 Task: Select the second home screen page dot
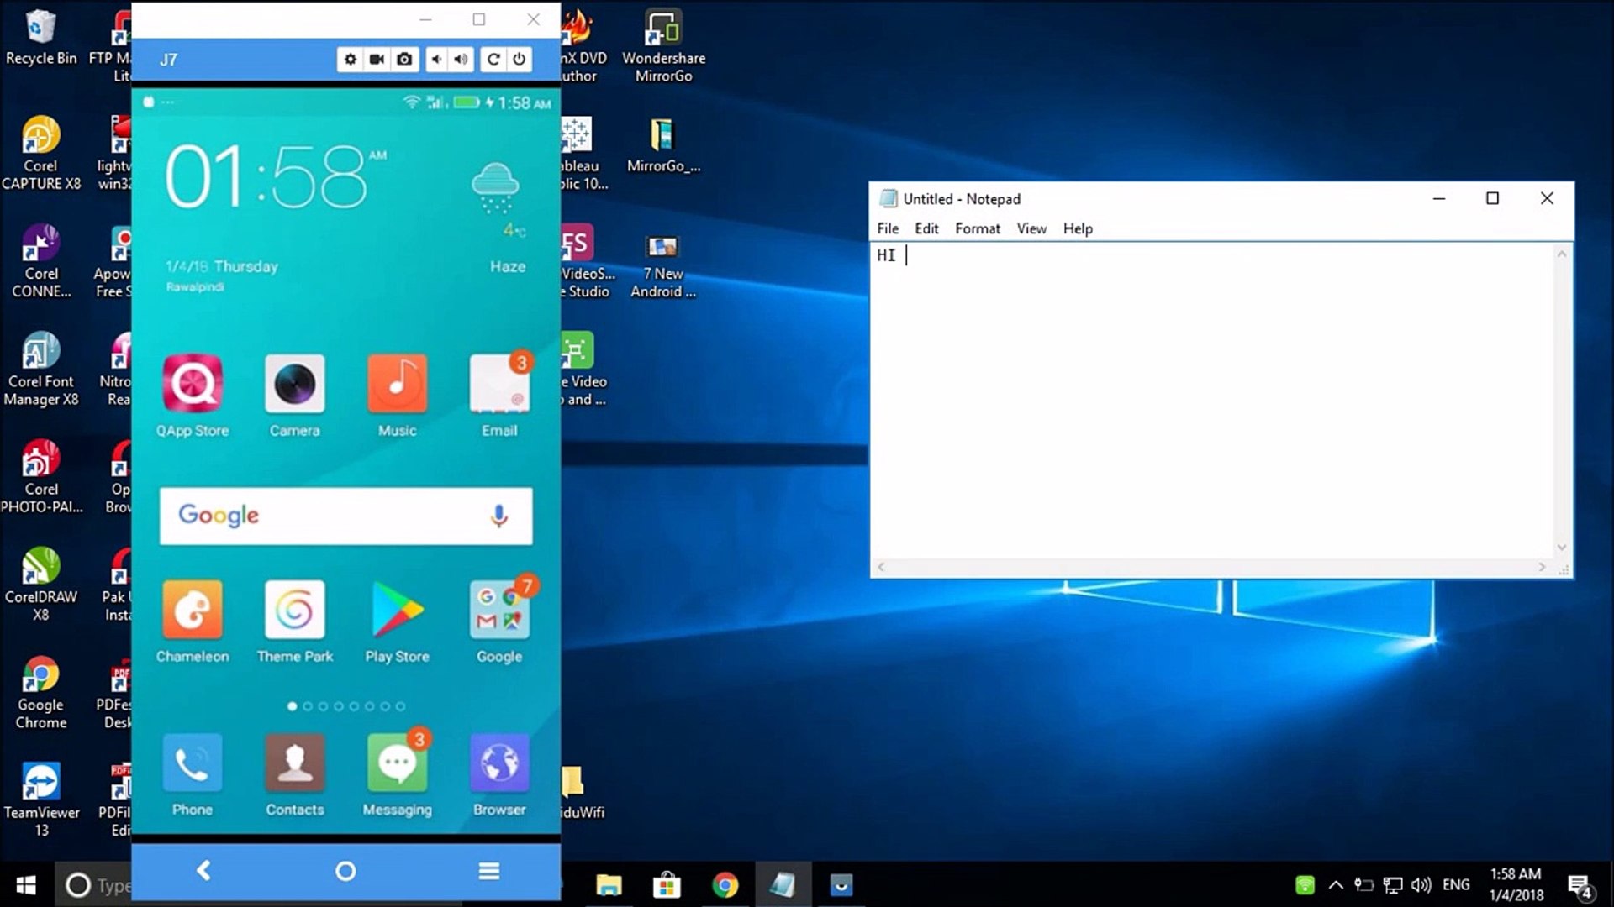[x=308, y=706]
